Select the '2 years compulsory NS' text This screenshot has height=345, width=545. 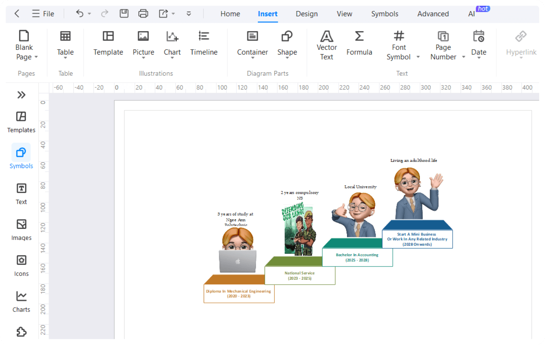tap(300, 195)
